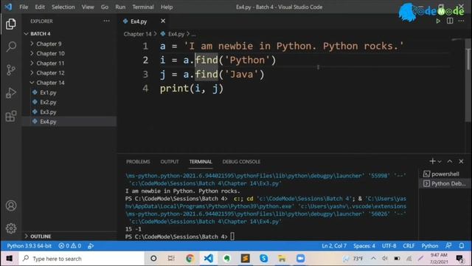Open Cortana circle on taskbar
Image resolution: width=472 pixels, height=266 pixels.
[153, 259]
